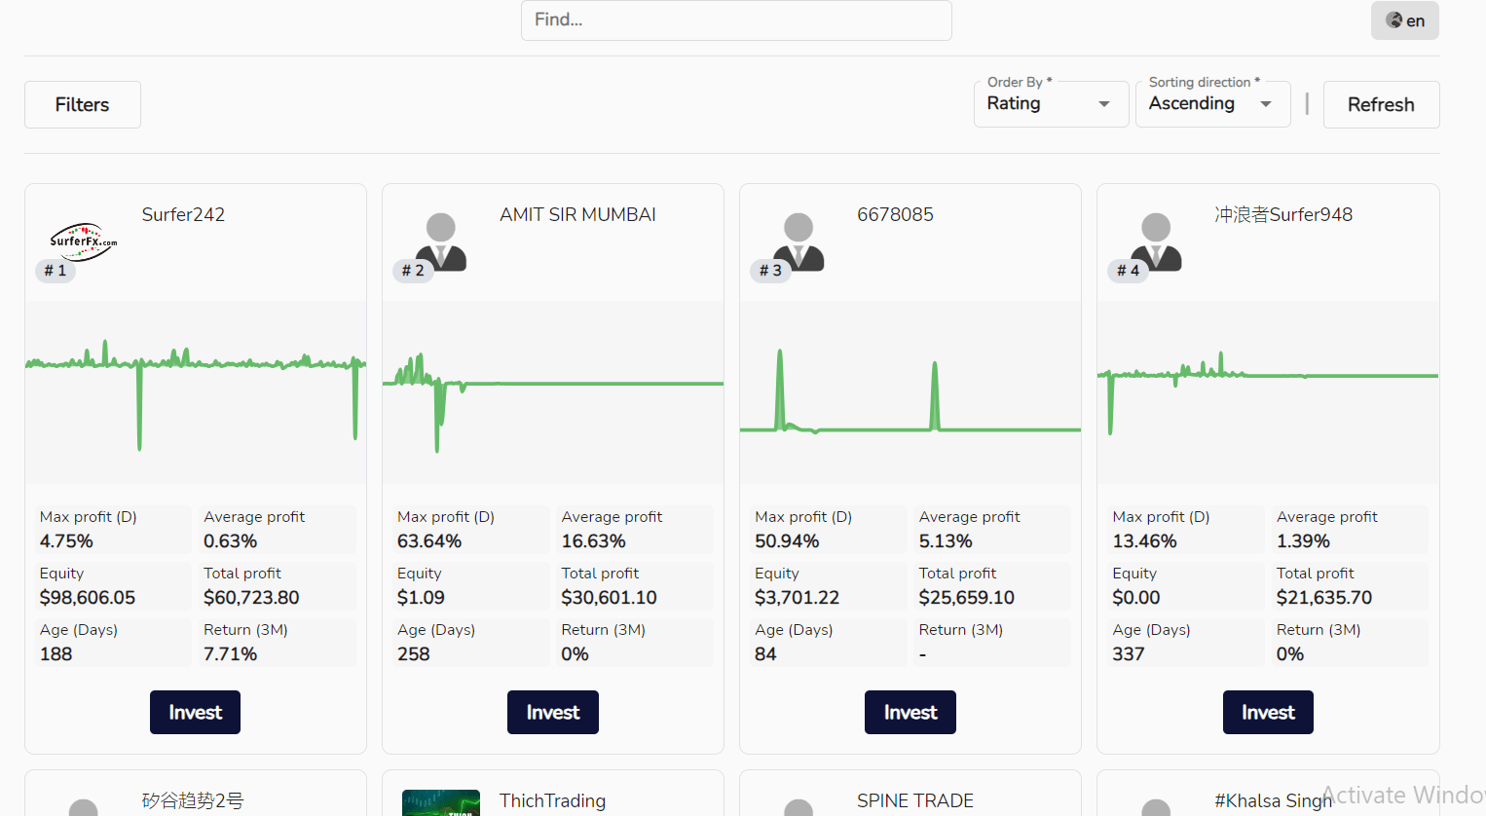Focus the Find search field

[735, 20]
